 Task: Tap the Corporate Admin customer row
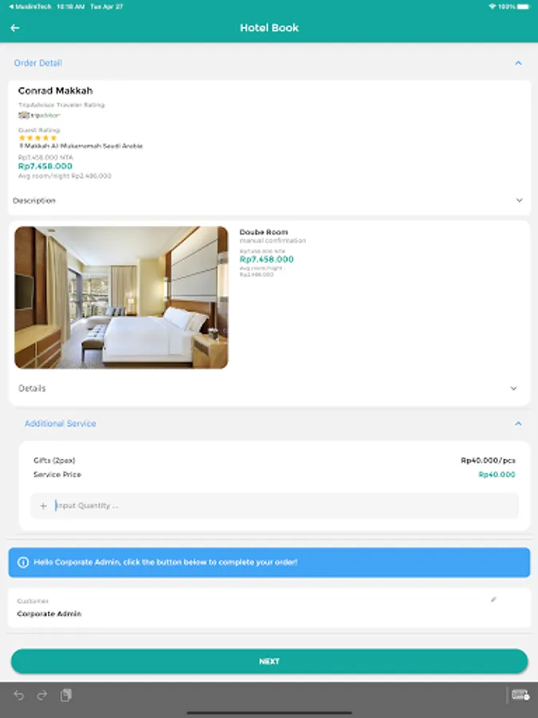pyautogui.click(x=269, y=608)
